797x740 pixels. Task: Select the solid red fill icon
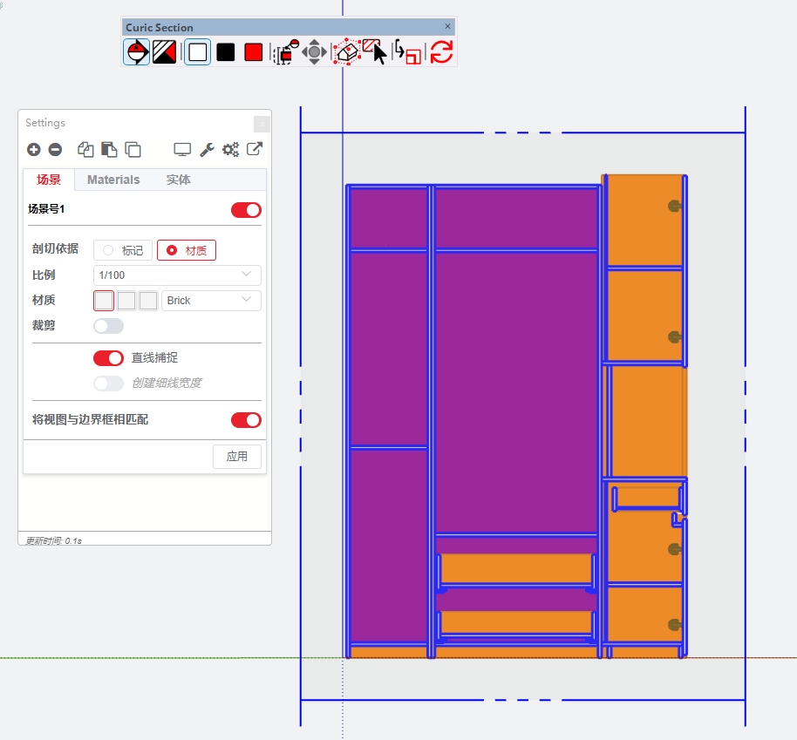pyautogui.click(x=254, y=52)
